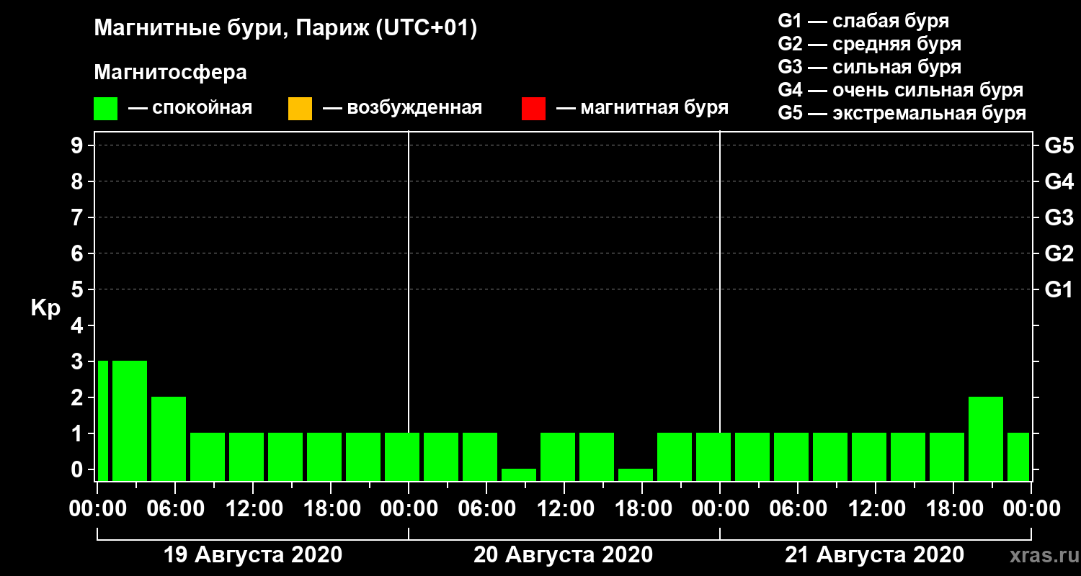
Task: Click the Kp 2 bar on 19 August
Action: coord(169,438)
